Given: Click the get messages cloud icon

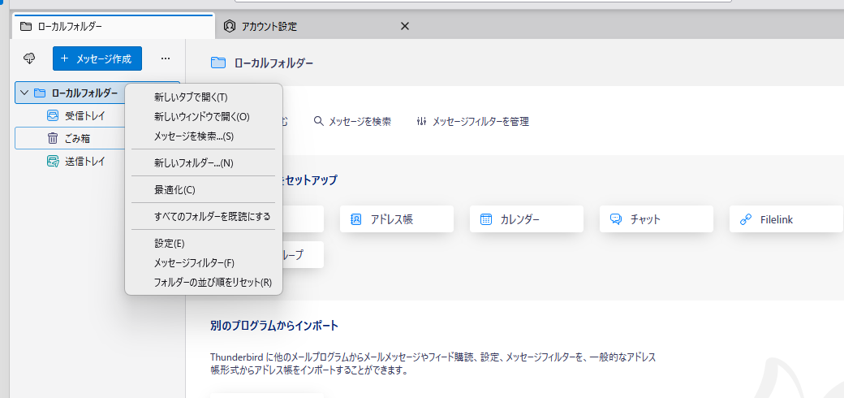Looking at the screenshot, I should 29,58.
